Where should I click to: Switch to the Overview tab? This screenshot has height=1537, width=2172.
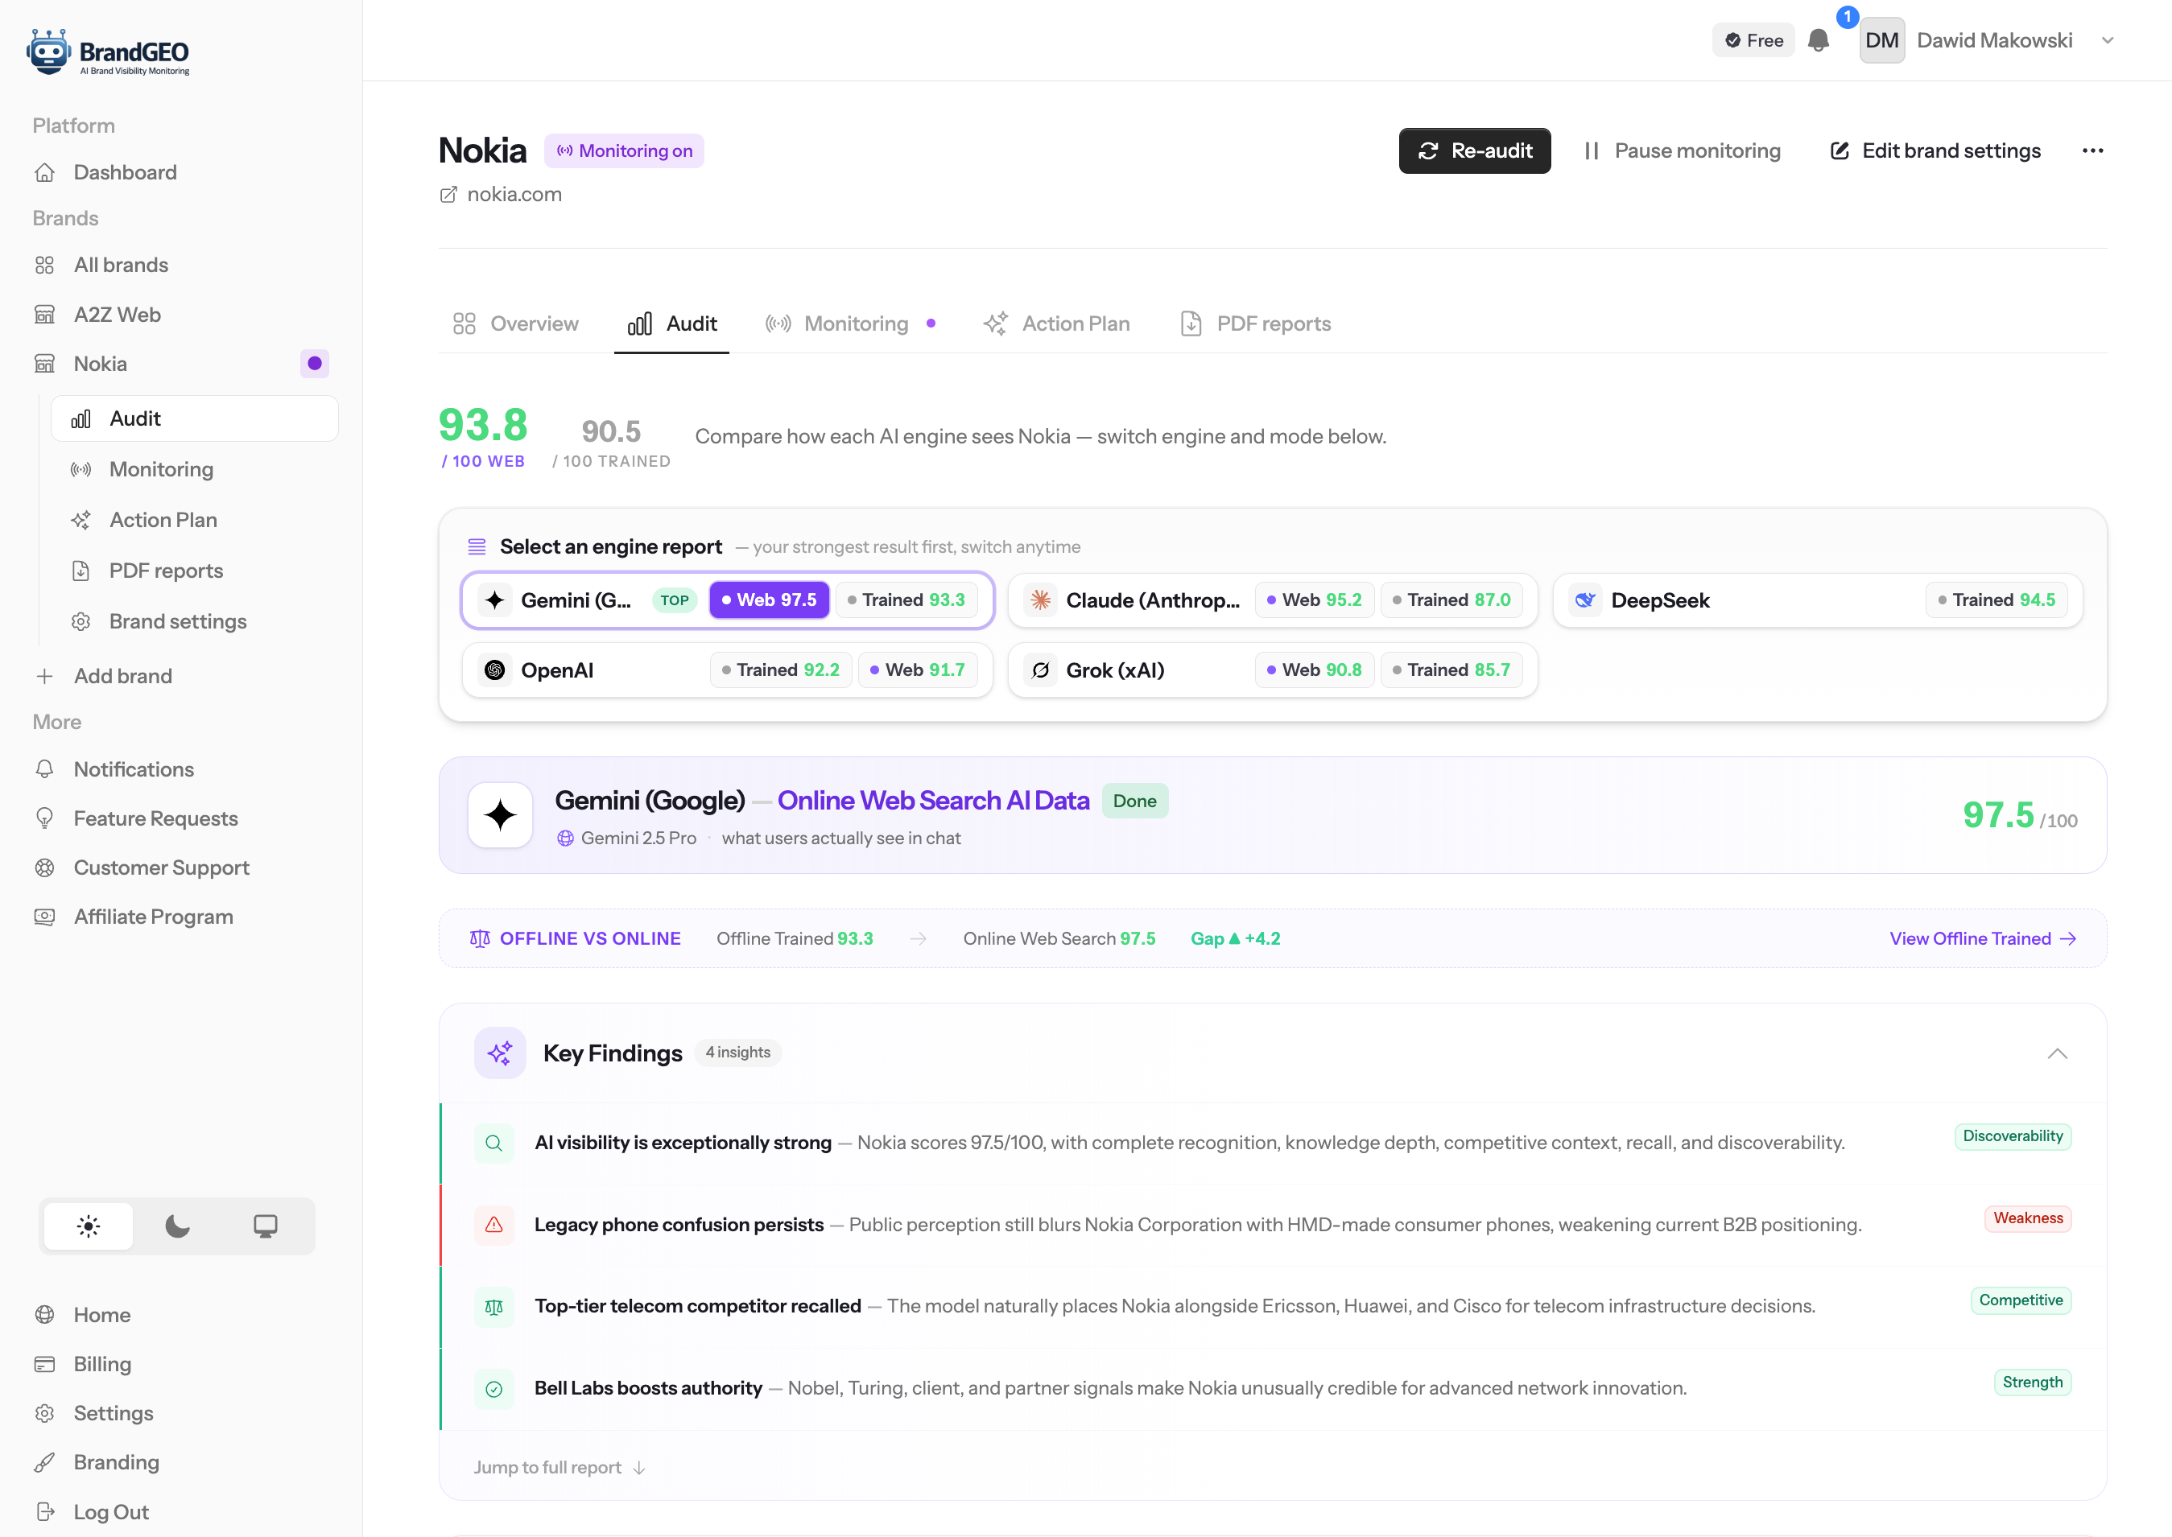(x=516, y=323)
